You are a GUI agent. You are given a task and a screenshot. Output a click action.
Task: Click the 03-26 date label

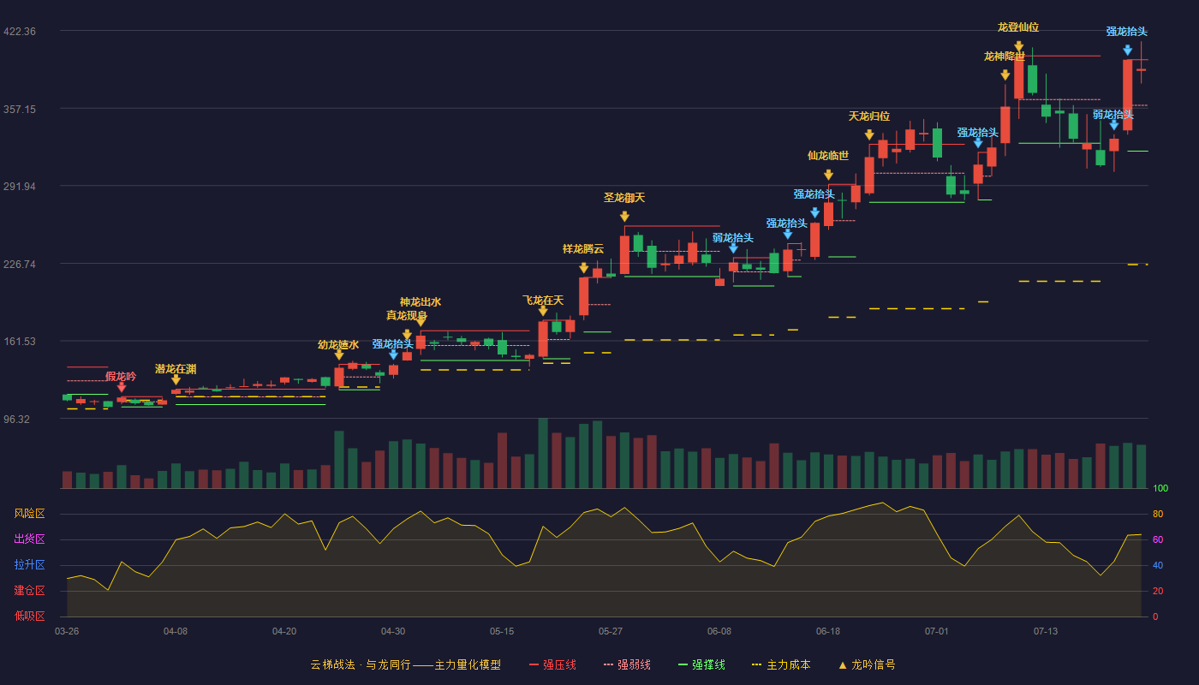(67, 631)
